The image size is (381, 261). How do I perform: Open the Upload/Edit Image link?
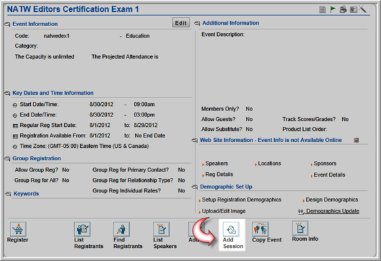tap(224, 211)
